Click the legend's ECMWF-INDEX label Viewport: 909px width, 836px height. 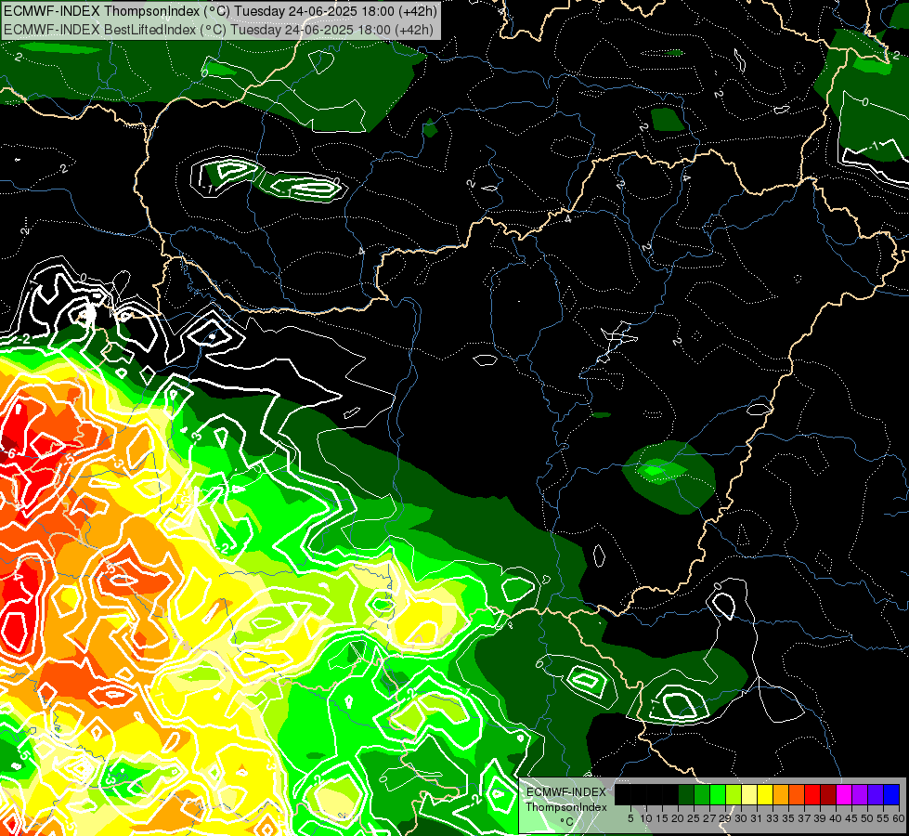pyautogui.click(x=565, y=792)
